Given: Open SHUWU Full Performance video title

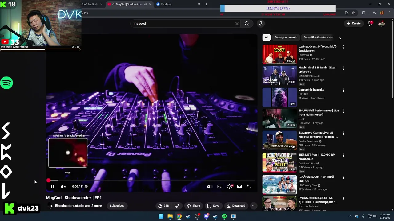Looking at the screenshot, I should pos(319,113).
